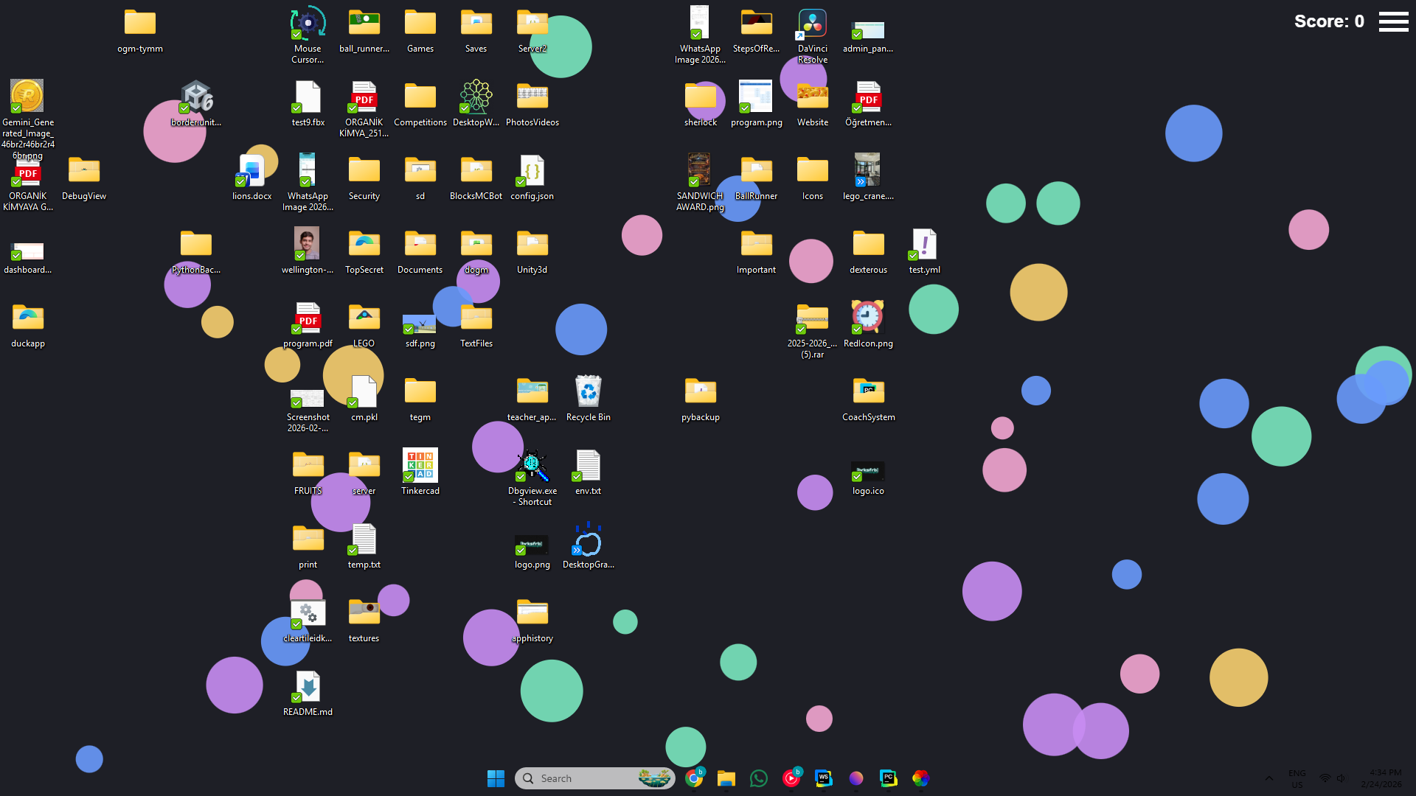This screenshot has height=796, width=1416.
Task: Open WhatsApp from the taskbar
Action: [x=758, y=778]
